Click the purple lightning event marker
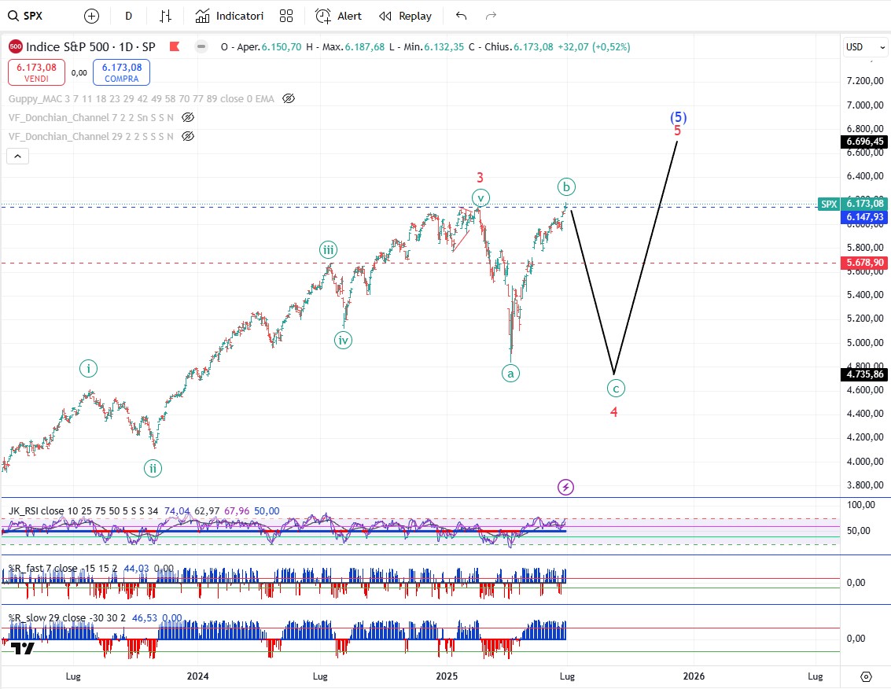Screen dimensions: 891x689 pos(565,487)
